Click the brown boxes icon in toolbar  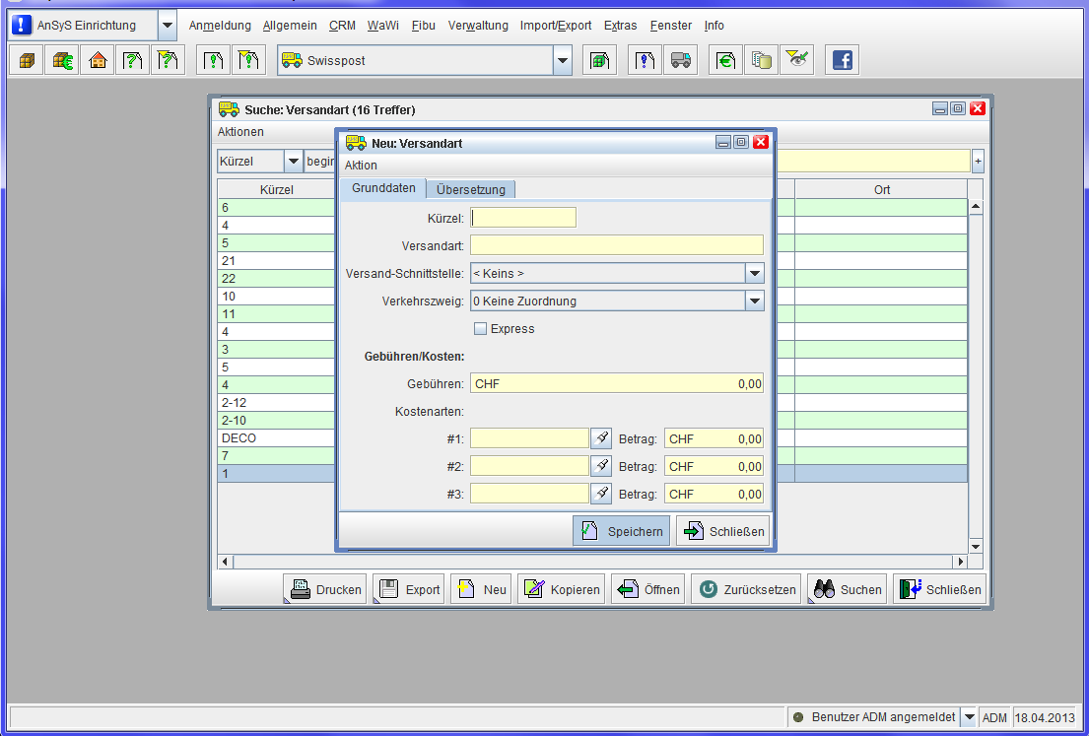[x=27, y=60]
